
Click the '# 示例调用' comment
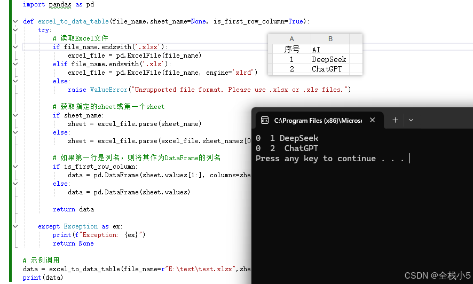[x=41, y=260]
